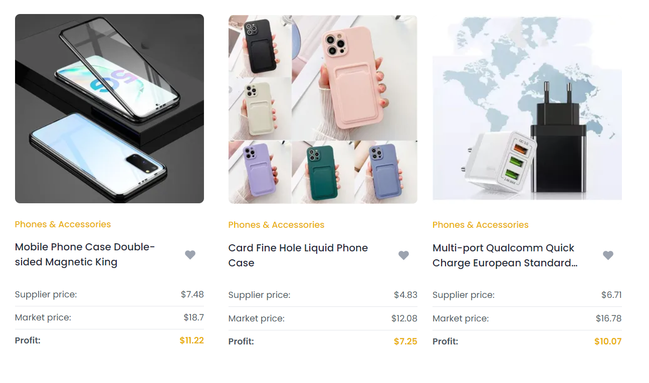This screenshot has height=383, width=649.
Task: Open Multi-port Qualcomm Quick Charge European Standard title
Action: tap(505, 255)
